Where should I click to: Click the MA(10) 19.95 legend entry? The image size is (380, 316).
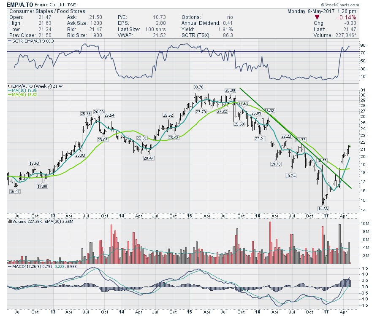point(23,91)
